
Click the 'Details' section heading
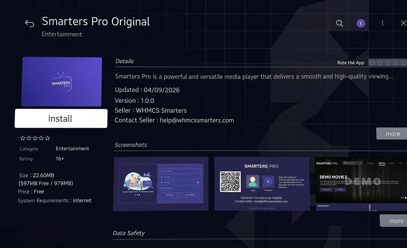125,61
